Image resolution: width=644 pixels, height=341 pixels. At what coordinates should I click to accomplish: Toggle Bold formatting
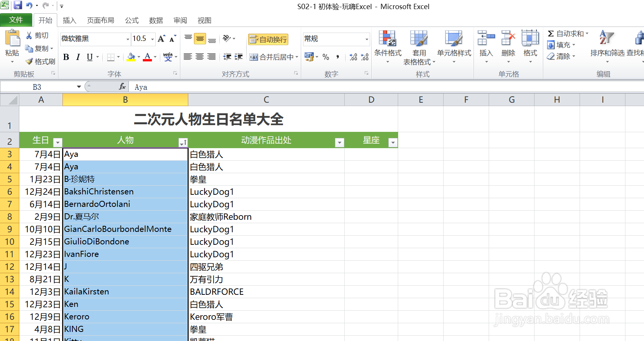pyautogui.click(x=66, y=57)
